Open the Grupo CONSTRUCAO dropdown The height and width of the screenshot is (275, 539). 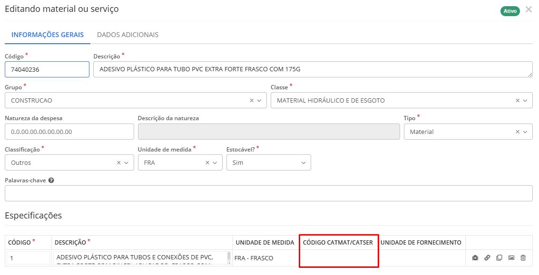260,100
